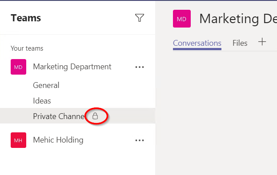
Task: Click the Your teams section label
Action: click(27, 48)
